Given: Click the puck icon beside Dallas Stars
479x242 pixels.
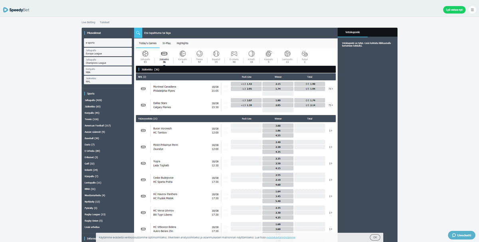Looking at the screenshot, I should tap(143, 105).
